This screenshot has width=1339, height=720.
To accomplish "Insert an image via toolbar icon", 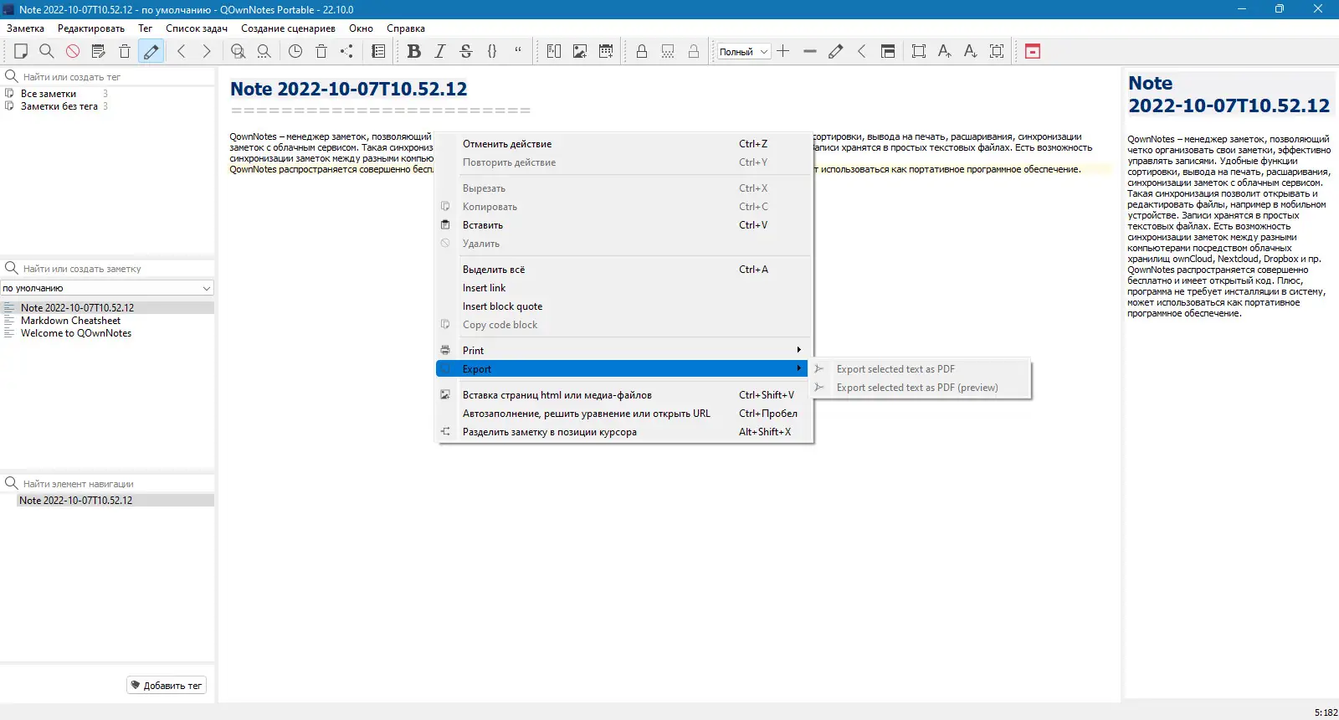I will pyautogui.click(x=580, y=51).
